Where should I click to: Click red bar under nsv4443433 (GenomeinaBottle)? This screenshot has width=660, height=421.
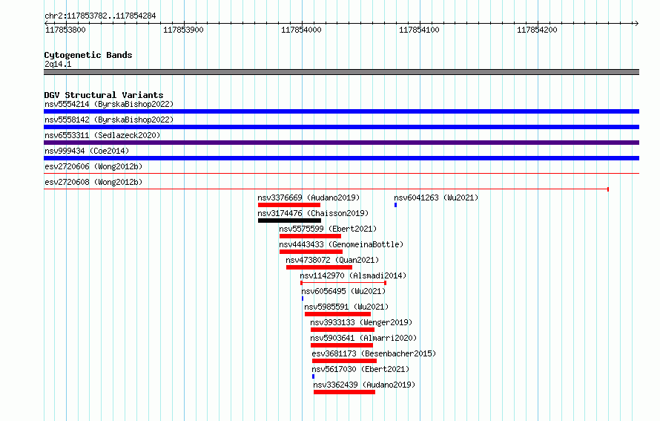[x=311, y=252]
